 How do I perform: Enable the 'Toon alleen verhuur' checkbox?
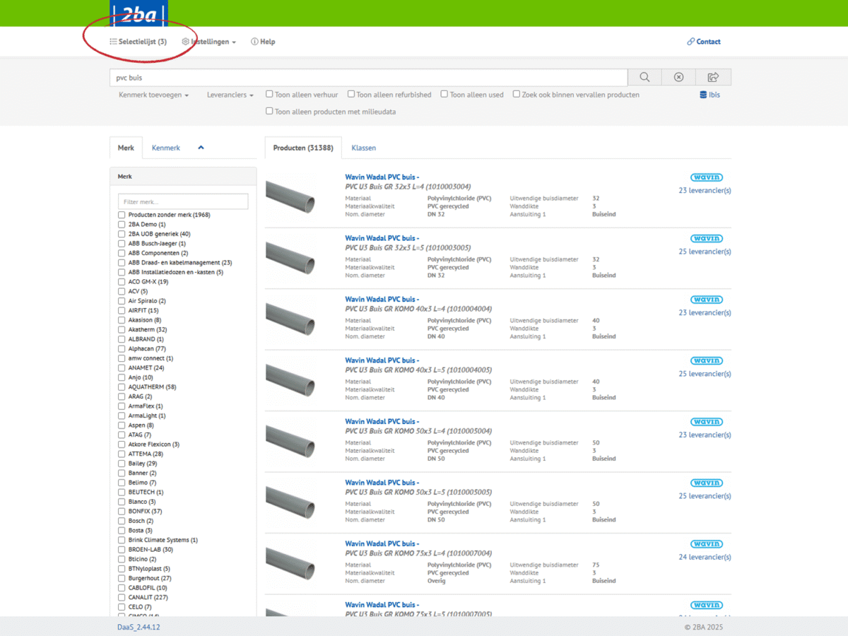269,94
